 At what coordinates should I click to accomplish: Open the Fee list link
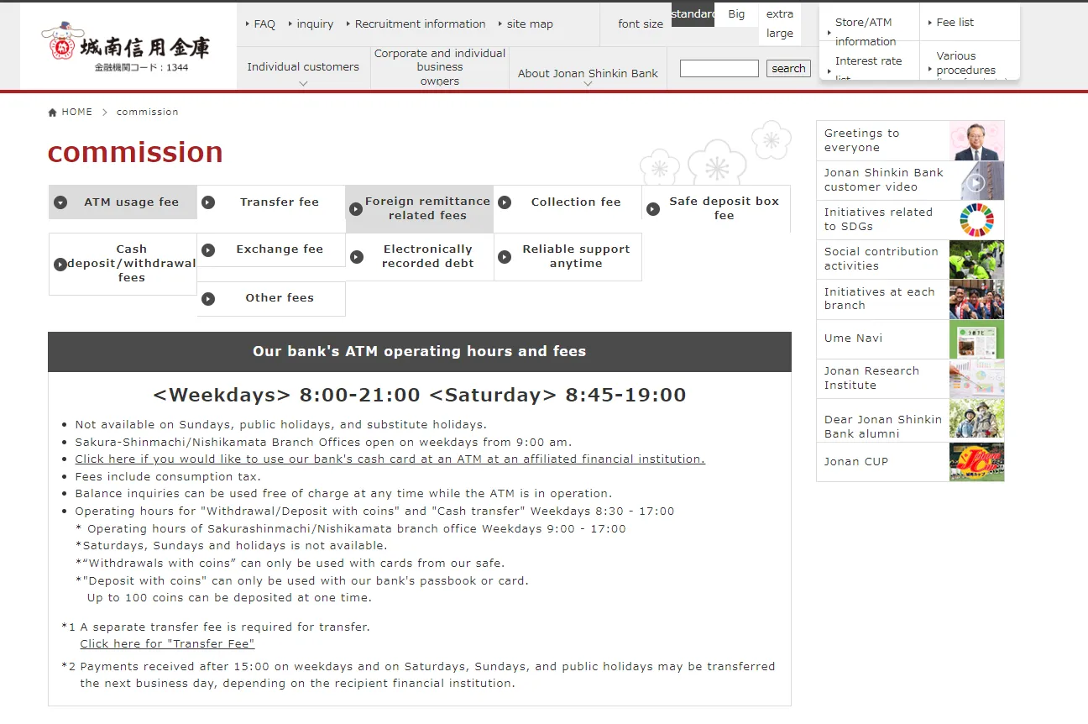click(x=955, y=23)
